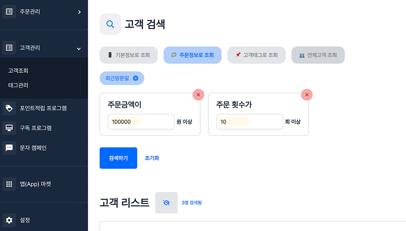The width and height of the screenshot is (406, 231).
Task: Click the 초기화 reset link
Action: point(152,158)
